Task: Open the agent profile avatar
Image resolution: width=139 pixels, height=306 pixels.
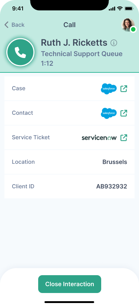Action: (x=128, y=25)
